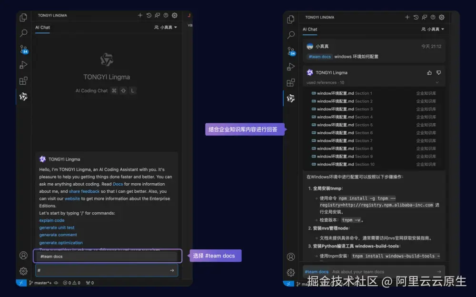Click the generate unit test command link

[57, 228]
